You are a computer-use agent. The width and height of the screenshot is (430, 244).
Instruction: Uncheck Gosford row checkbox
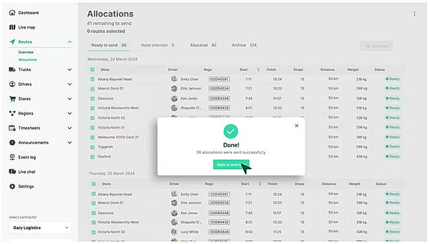[x=92, y=156]
